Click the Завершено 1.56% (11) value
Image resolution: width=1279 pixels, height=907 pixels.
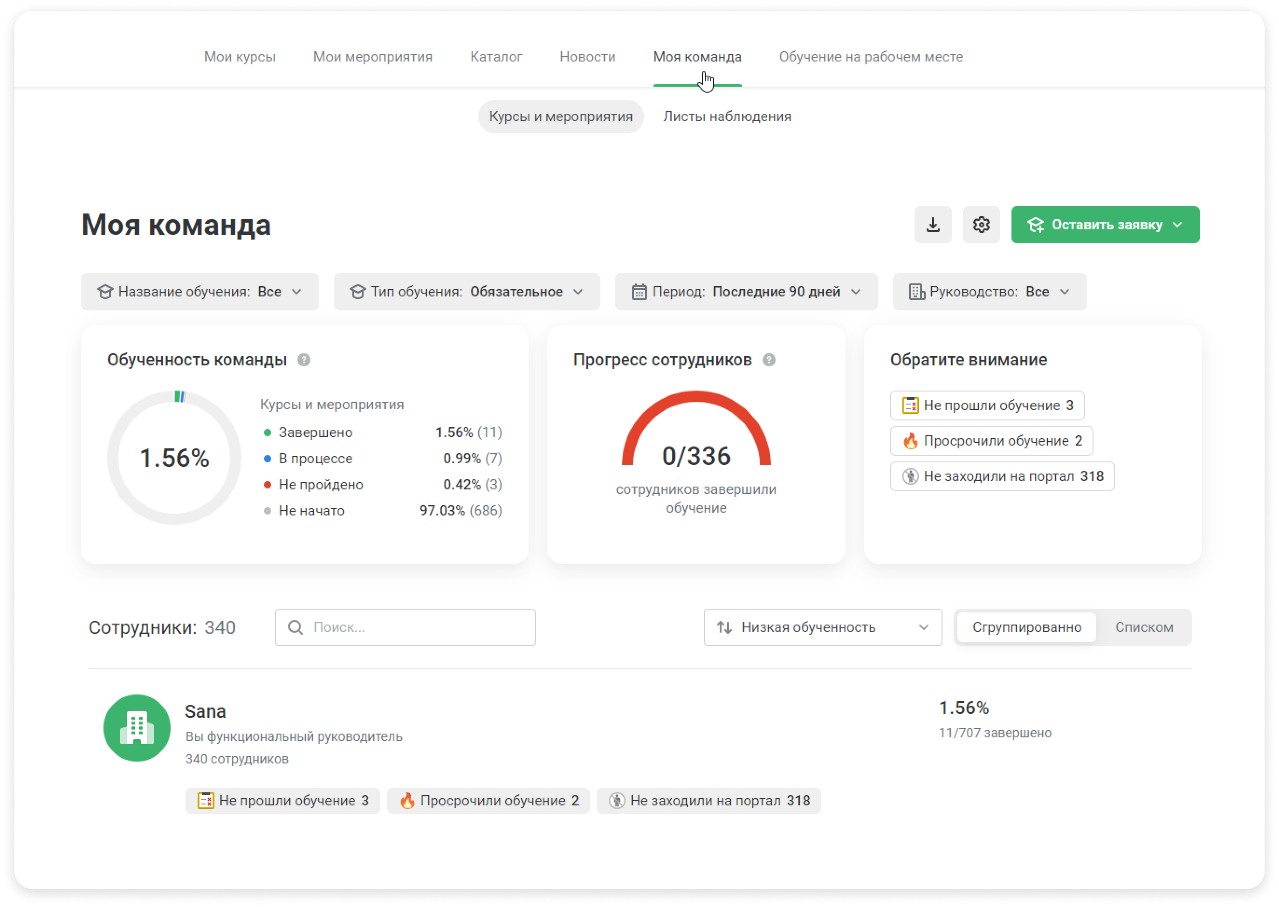tap(468, 432)
